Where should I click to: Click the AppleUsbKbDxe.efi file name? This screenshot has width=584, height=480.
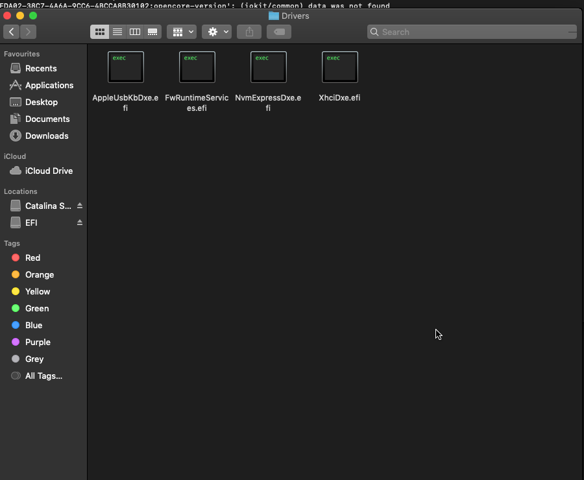pos(125,102)
